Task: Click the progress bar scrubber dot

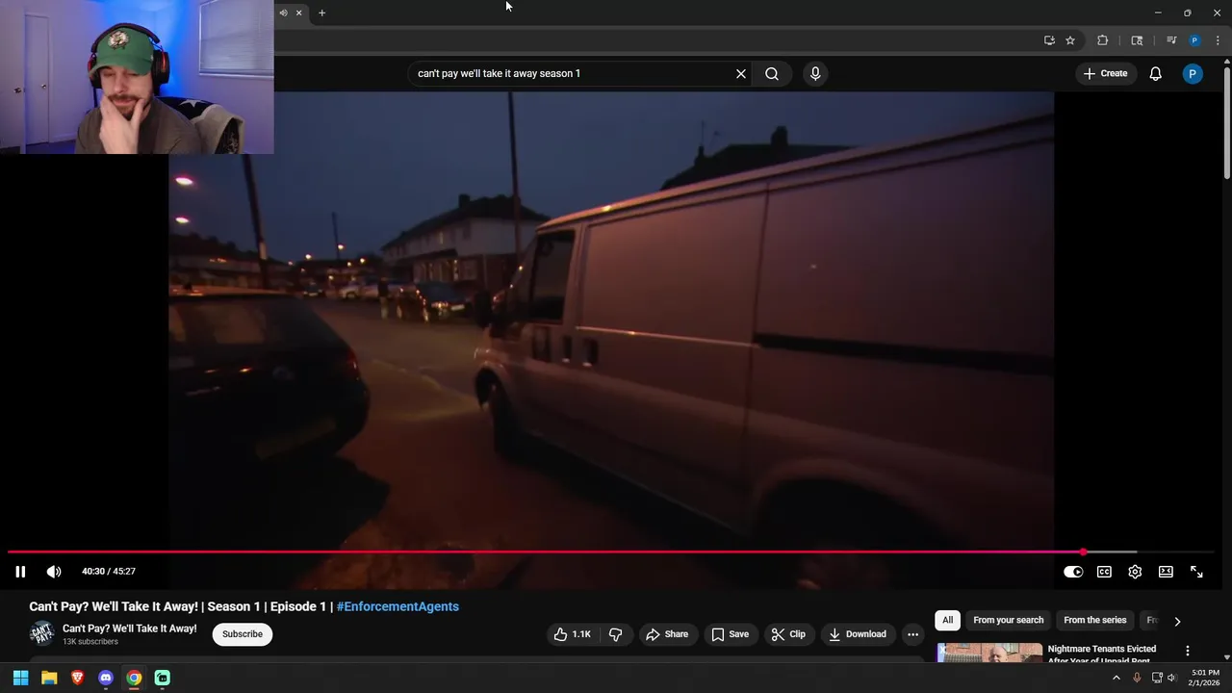Action: click(1083, 552)
